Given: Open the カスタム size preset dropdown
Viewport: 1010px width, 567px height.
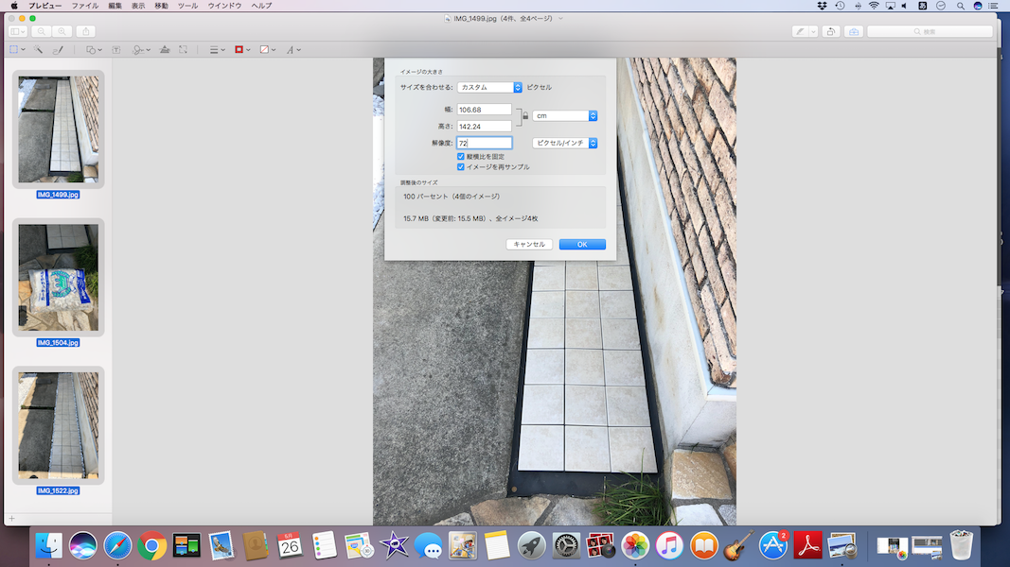Looking at the screenshot, I should click(489, 87).
